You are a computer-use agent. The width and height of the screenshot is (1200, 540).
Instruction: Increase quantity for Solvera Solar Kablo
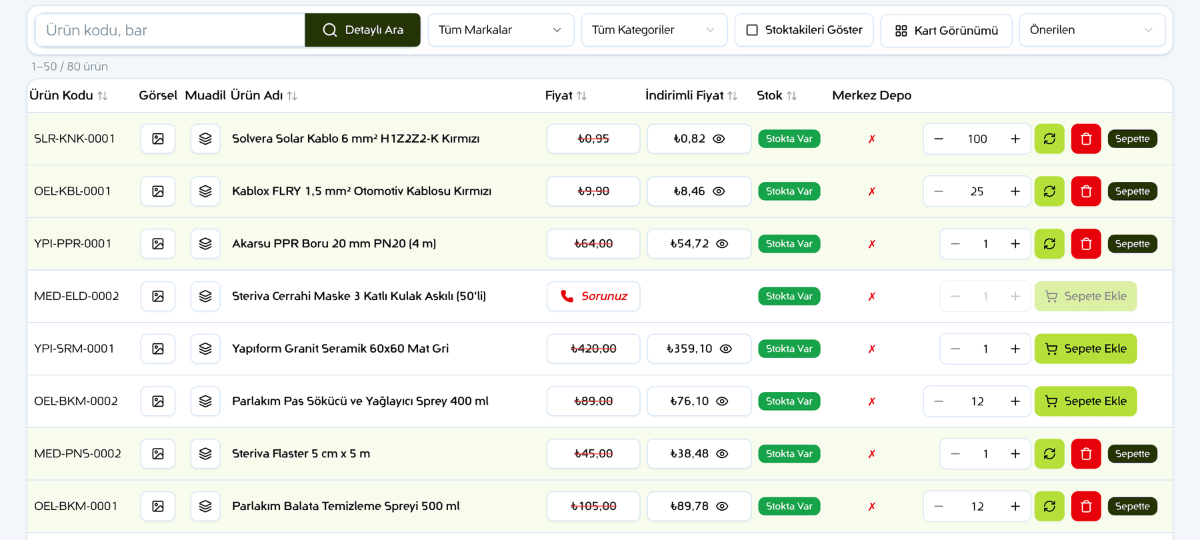[x=1015, y=139]
